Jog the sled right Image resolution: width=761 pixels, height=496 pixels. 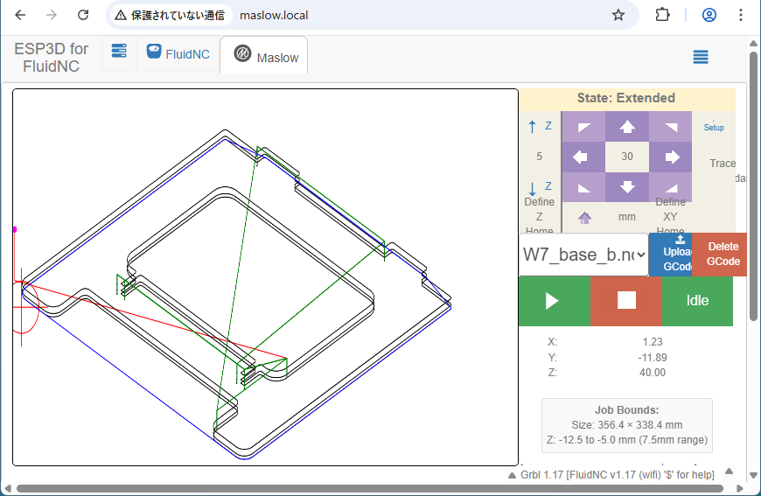[x=670, y=157]
